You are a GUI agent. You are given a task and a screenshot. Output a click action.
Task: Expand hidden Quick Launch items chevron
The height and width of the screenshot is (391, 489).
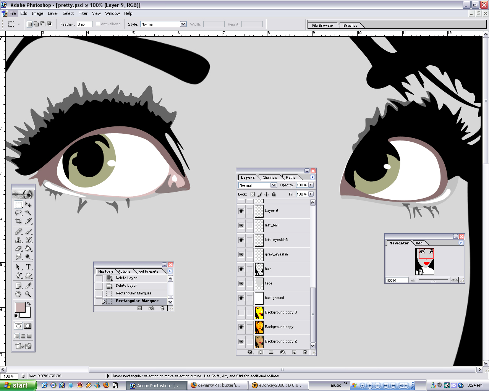[346, 383]
